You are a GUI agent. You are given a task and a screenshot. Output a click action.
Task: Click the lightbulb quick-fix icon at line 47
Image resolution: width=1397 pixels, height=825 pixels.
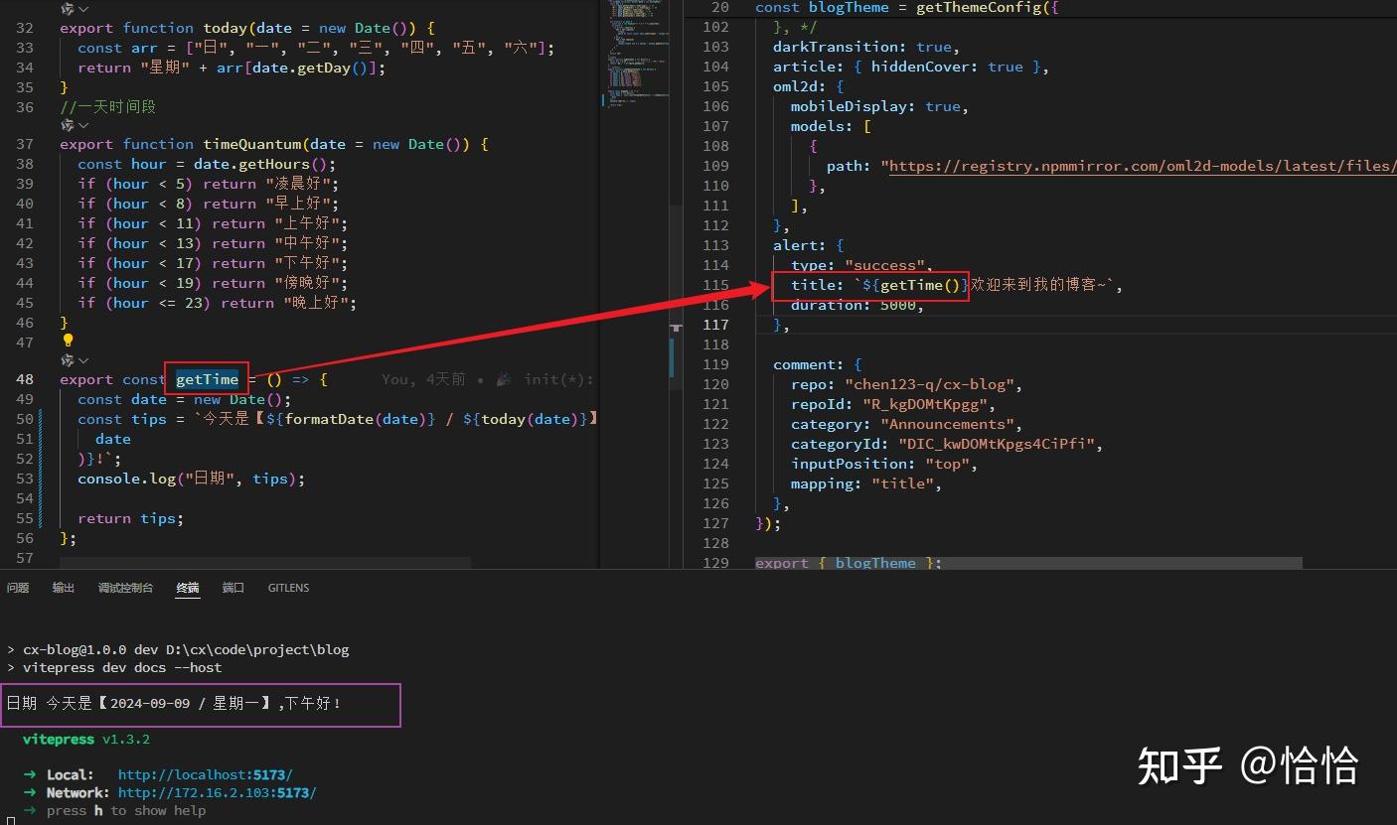click(x=69, y=341)
